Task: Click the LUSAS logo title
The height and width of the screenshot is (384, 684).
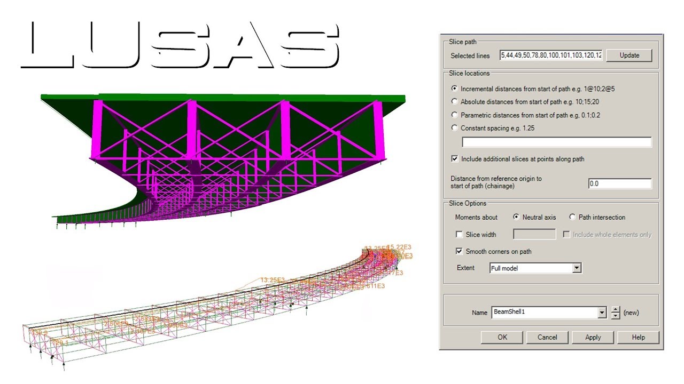Action: [180, 45]
